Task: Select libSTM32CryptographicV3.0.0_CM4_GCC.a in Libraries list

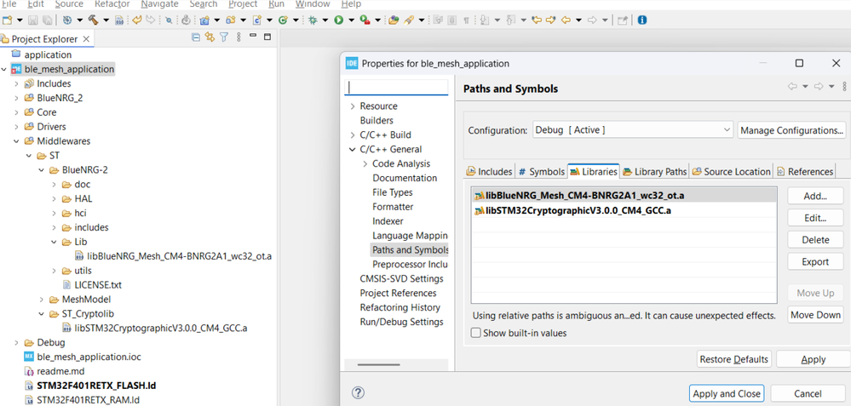Action: click(624, 210)
